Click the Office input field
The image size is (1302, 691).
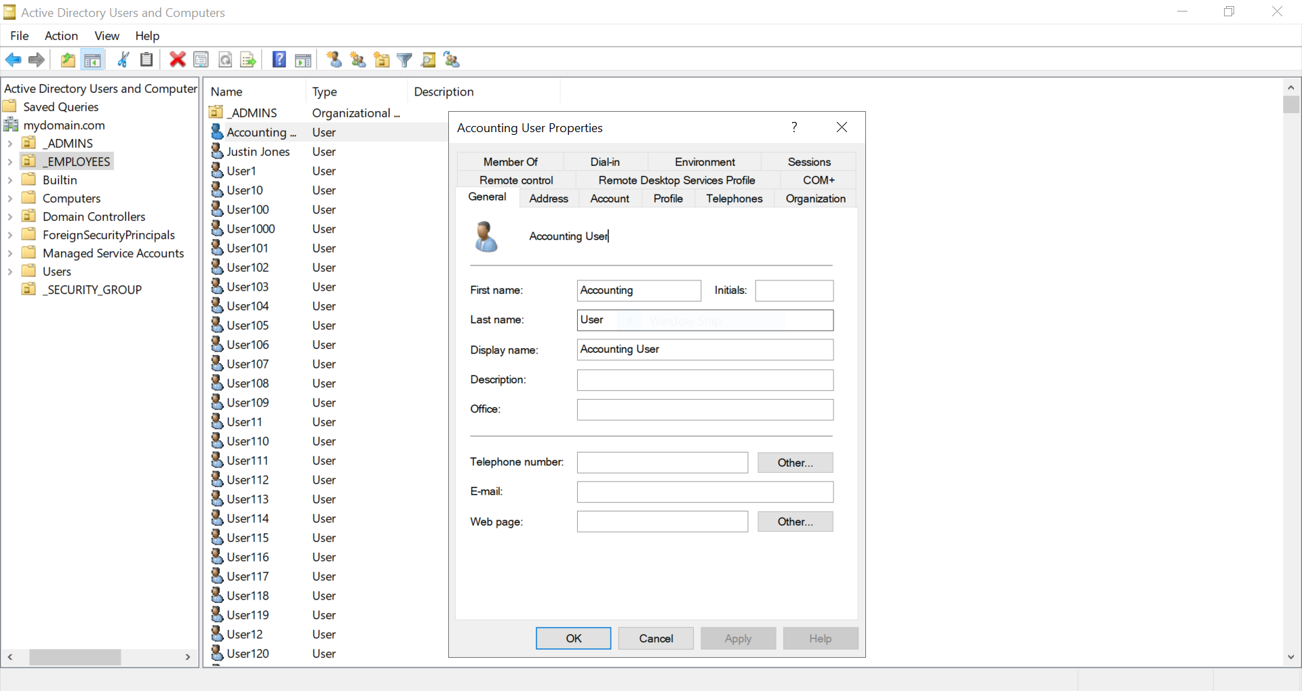tap(705, 410)
